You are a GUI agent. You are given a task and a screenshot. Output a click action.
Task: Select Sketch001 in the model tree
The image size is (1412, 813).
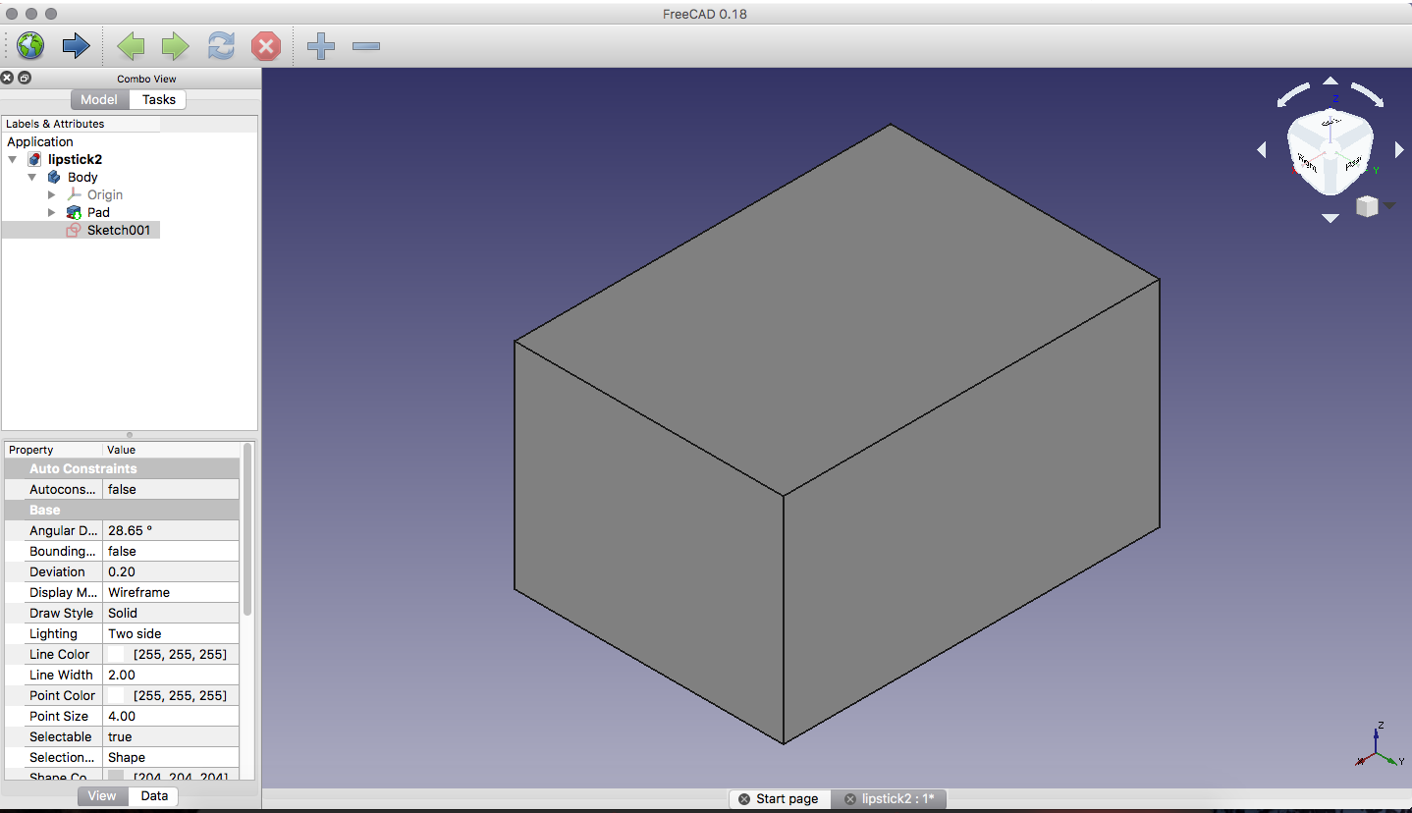pos(118,230)
